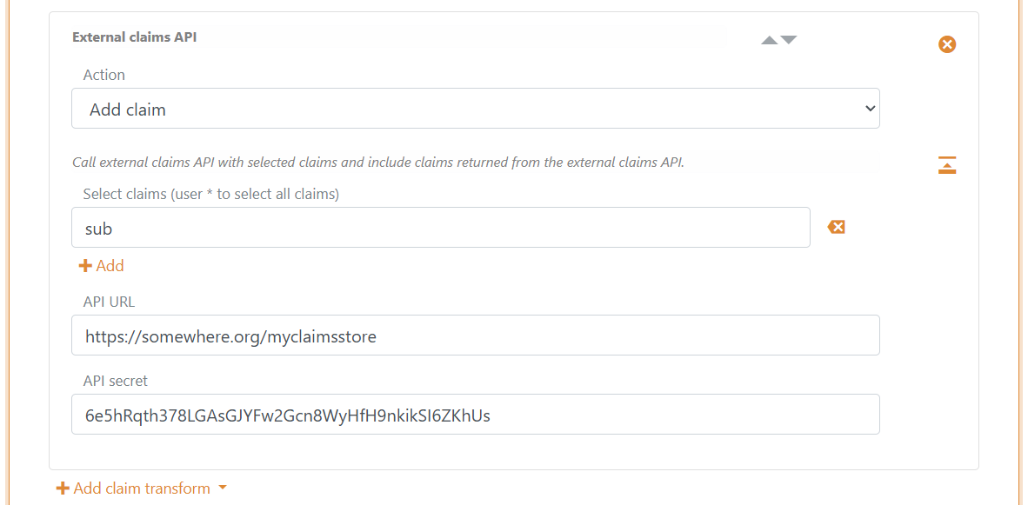Image resolution: width=1028 pixels, height=505 pixels.
Task: Clear the sub claim entry
Action: (x=835, y=226)
